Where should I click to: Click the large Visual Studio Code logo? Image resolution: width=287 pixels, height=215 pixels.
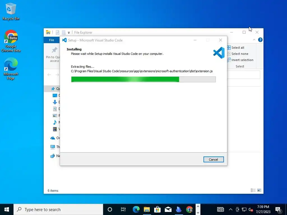pyautogui.click(x=219, y=53)
